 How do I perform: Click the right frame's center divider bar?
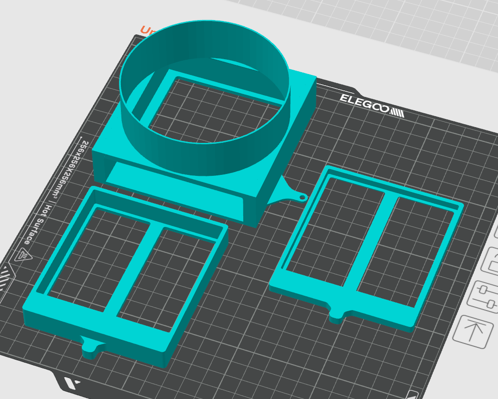click(x=370, y=241)
